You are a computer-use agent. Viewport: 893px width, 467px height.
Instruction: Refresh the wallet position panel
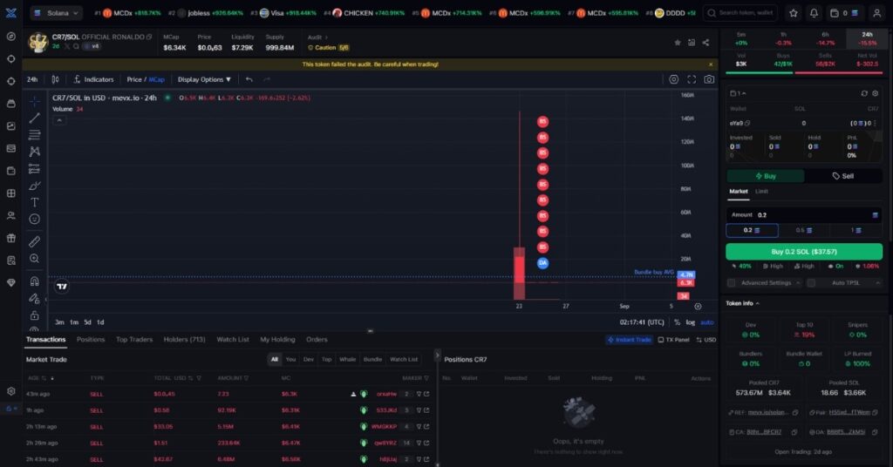864,93
